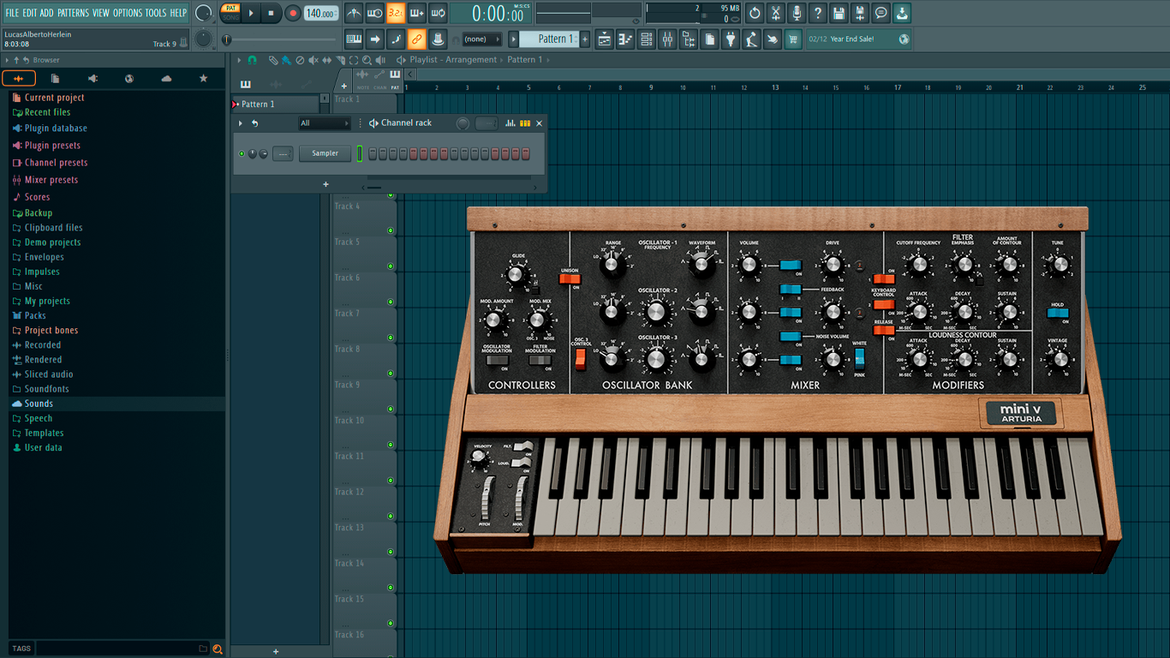Viewport: 1170px width, 658px height.
Task: Open the mixer toolbar icon
Action: (667, 39)
